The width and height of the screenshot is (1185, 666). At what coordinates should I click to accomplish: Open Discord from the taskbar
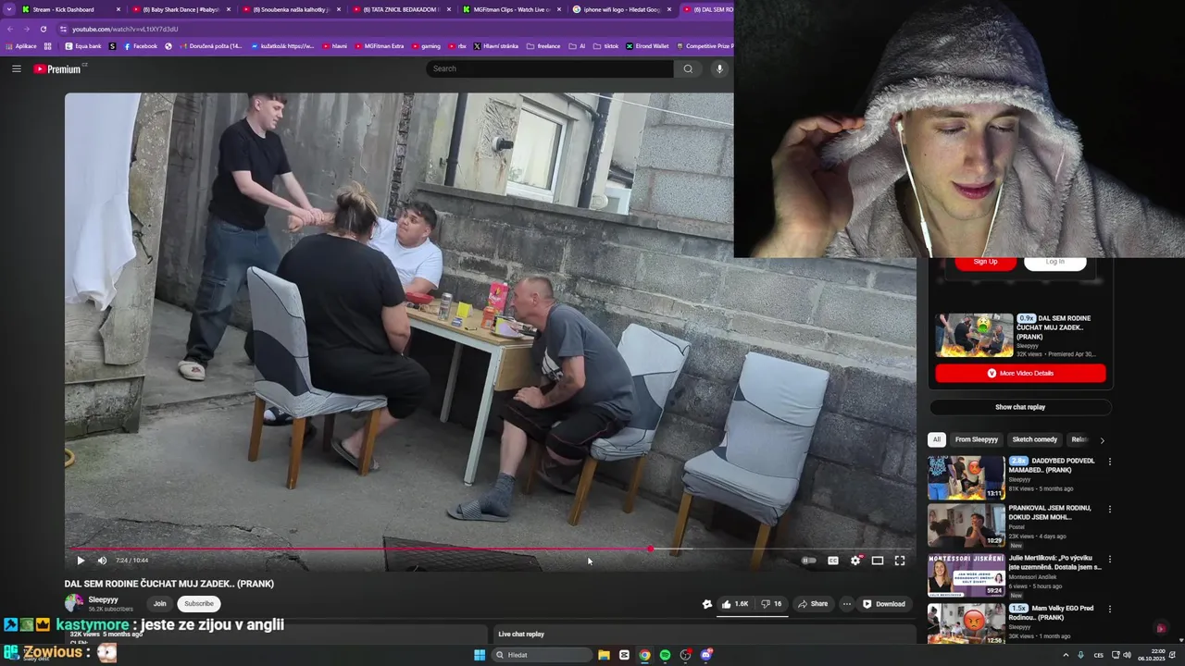pyautogui.click(x=705, y=655)
